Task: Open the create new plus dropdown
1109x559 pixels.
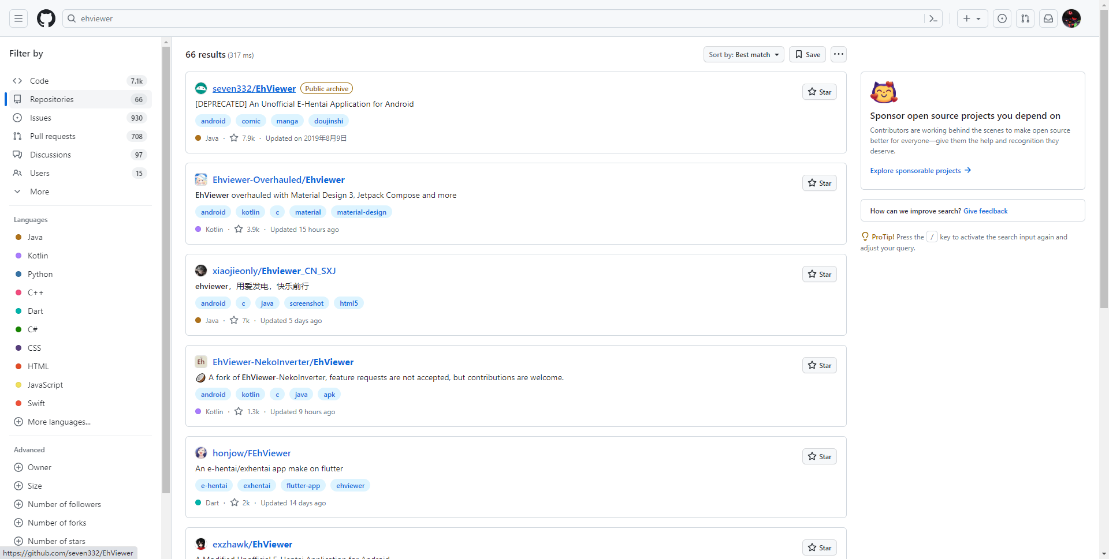Action: (x=972, y=18)
